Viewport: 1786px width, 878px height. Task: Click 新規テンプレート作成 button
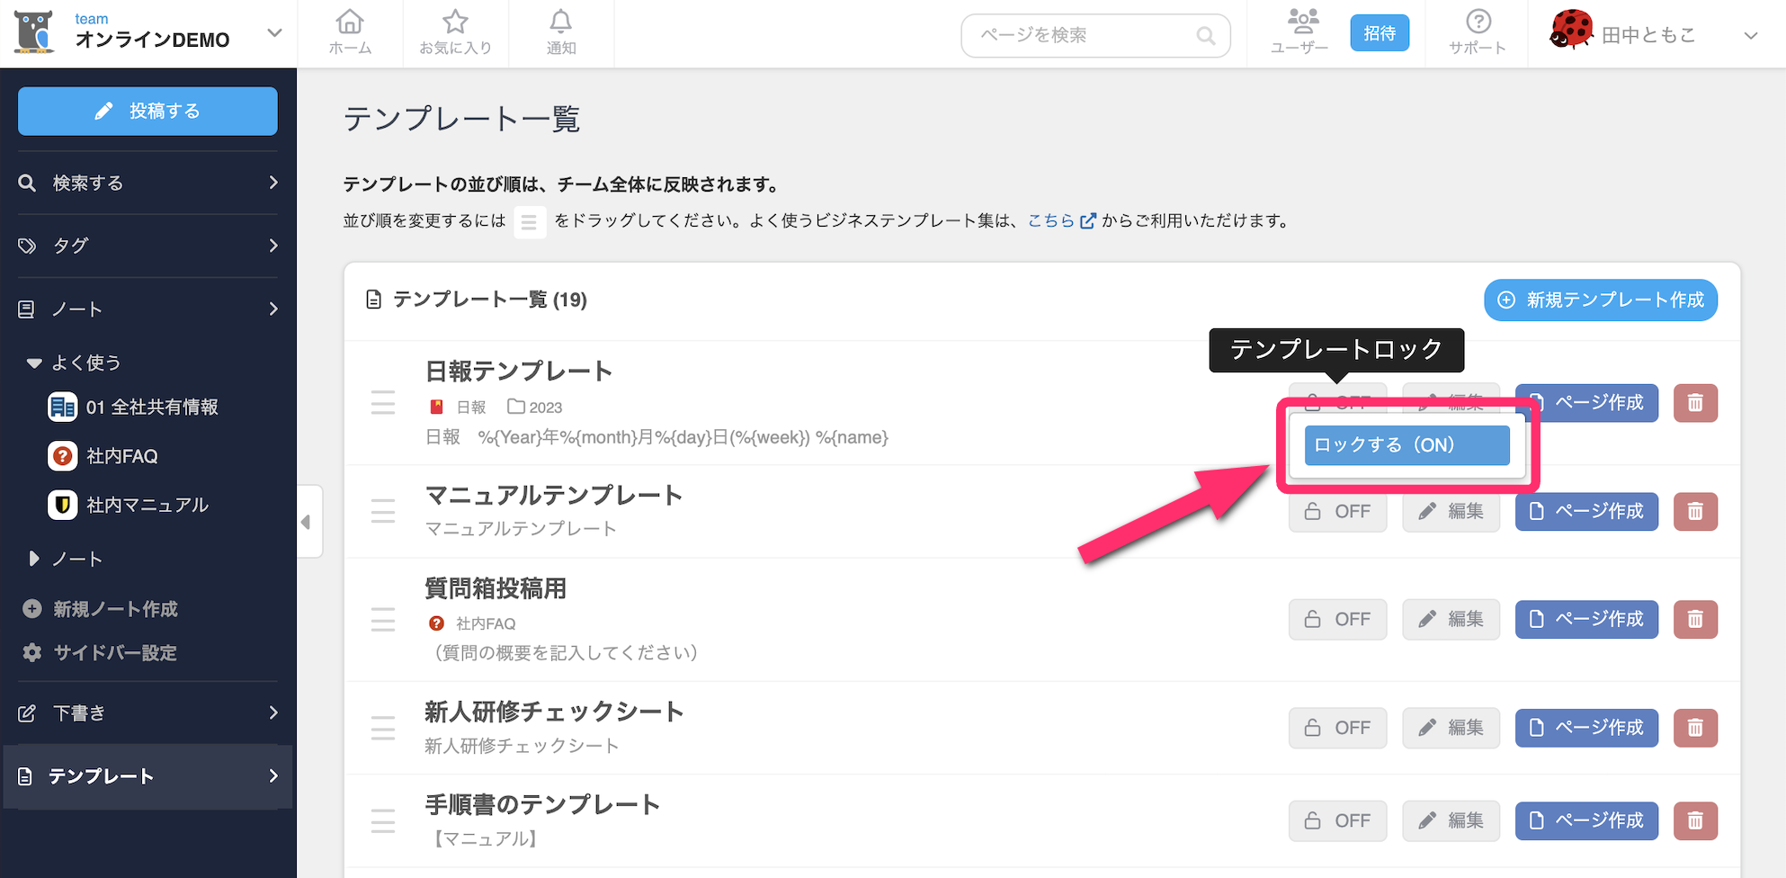pyautogui.click(x=1600, y=300)
